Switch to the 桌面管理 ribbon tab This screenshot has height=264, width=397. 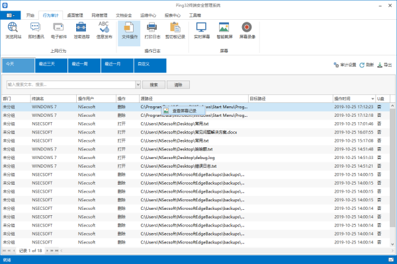75,15
